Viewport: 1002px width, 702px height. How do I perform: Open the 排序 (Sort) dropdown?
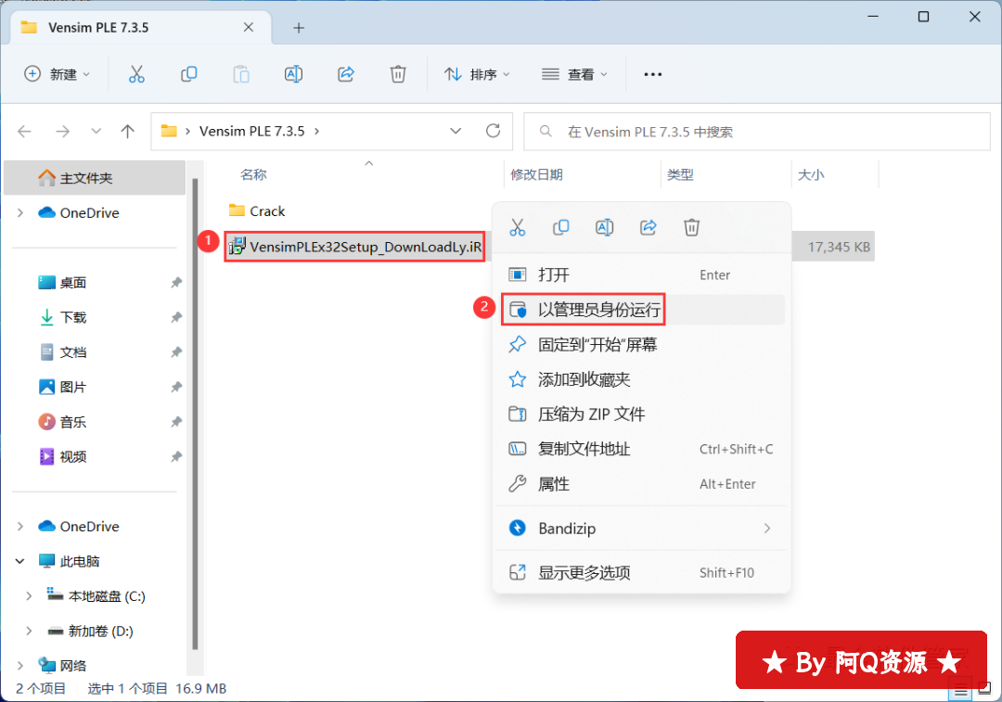[x=477, y=75]
